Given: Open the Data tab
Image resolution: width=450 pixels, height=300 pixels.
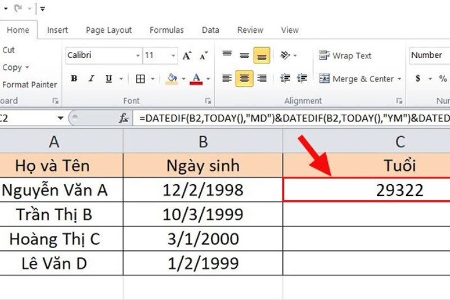Looking at the screenshot, I should coord(210,30).
